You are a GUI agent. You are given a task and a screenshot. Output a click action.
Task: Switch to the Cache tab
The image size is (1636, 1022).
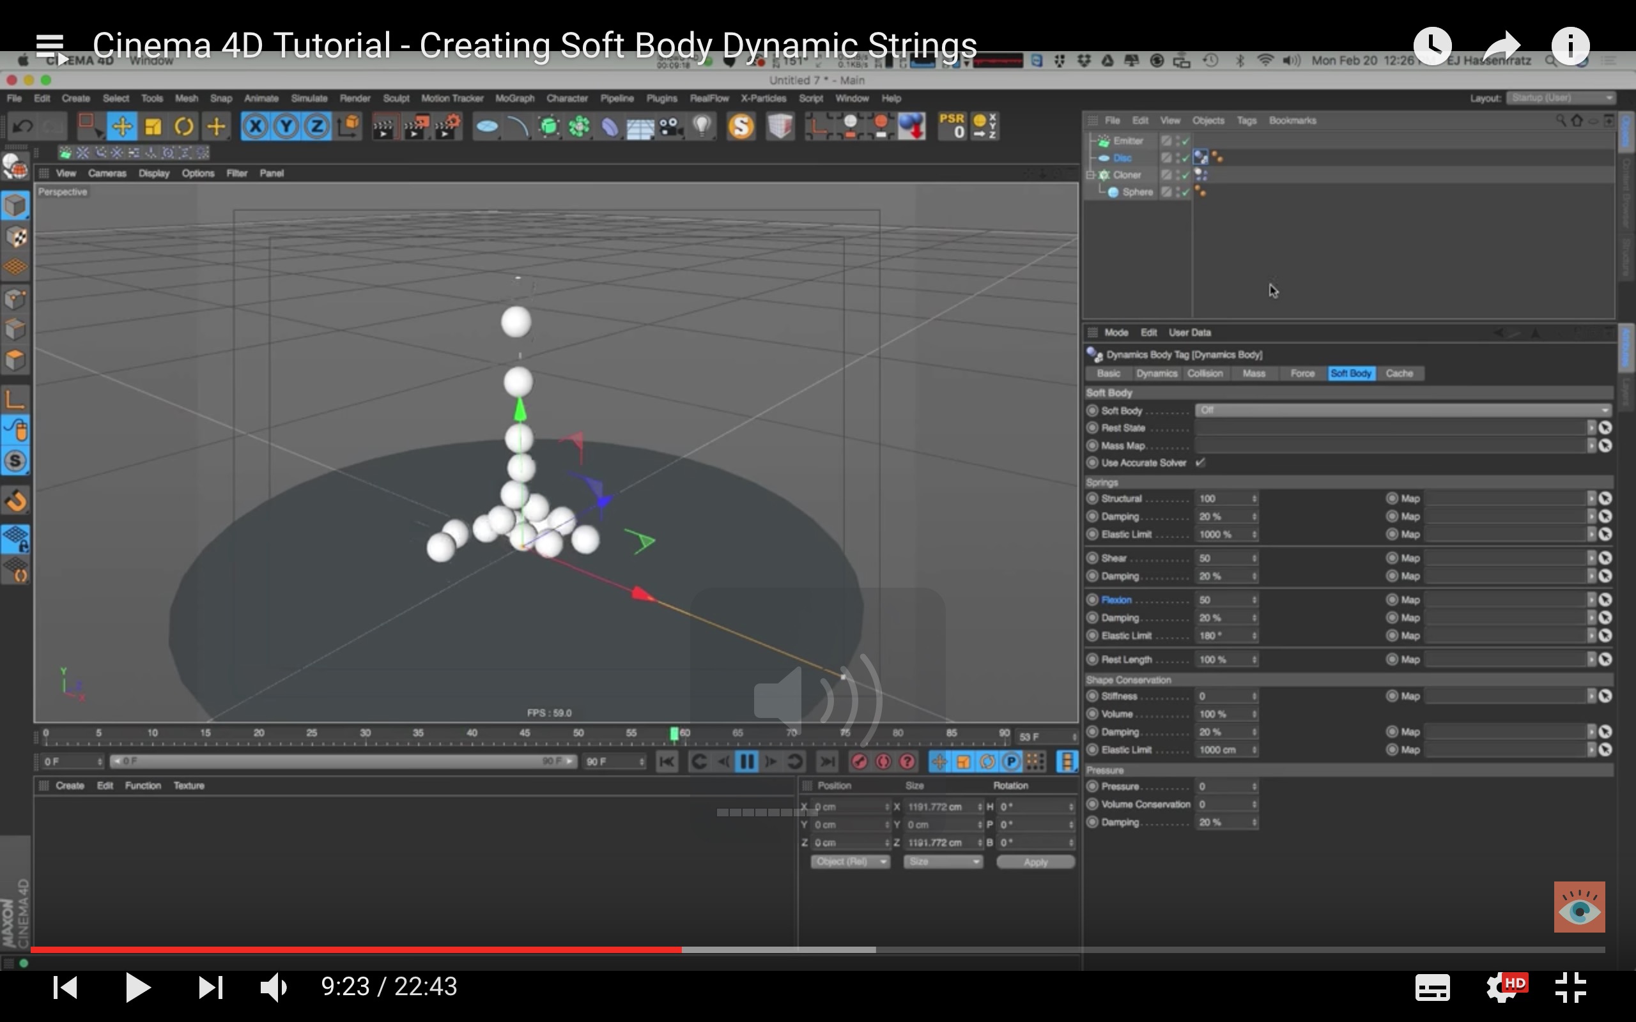point(1399,373)
